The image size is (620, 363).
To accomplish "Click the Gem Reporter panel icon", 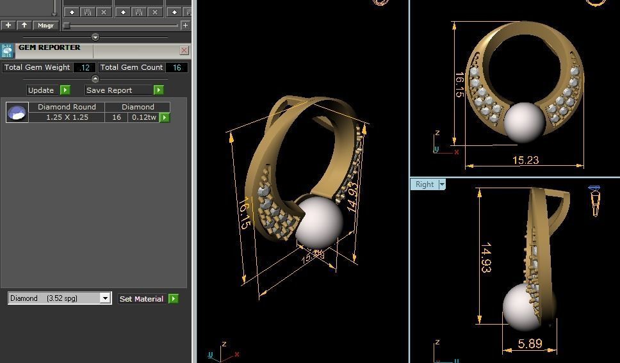I will point(7,51).
